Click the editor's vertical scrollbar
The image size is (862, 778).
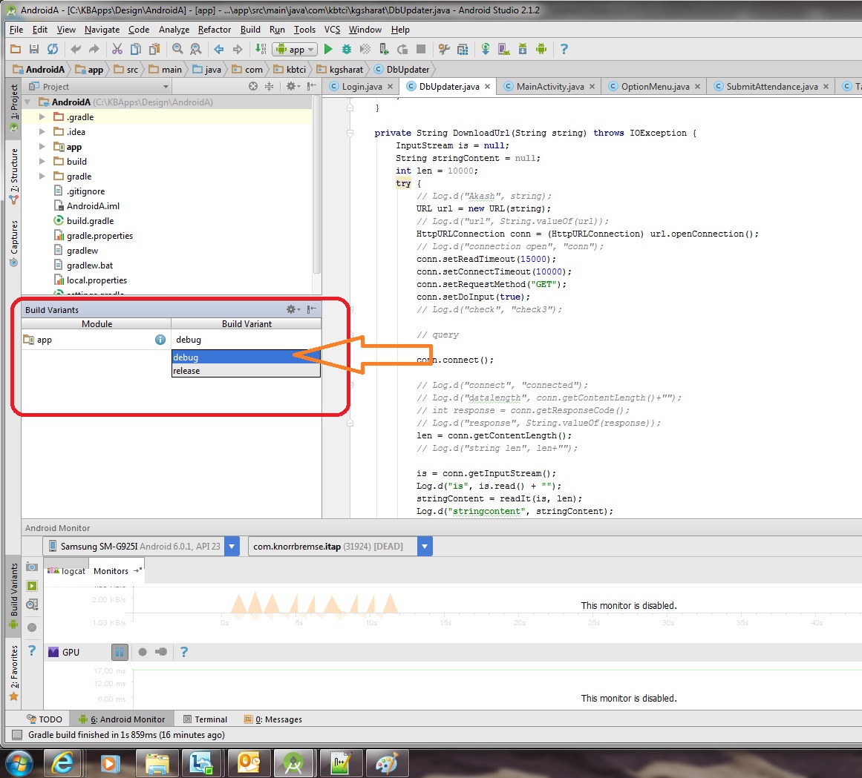pos(858,297)
